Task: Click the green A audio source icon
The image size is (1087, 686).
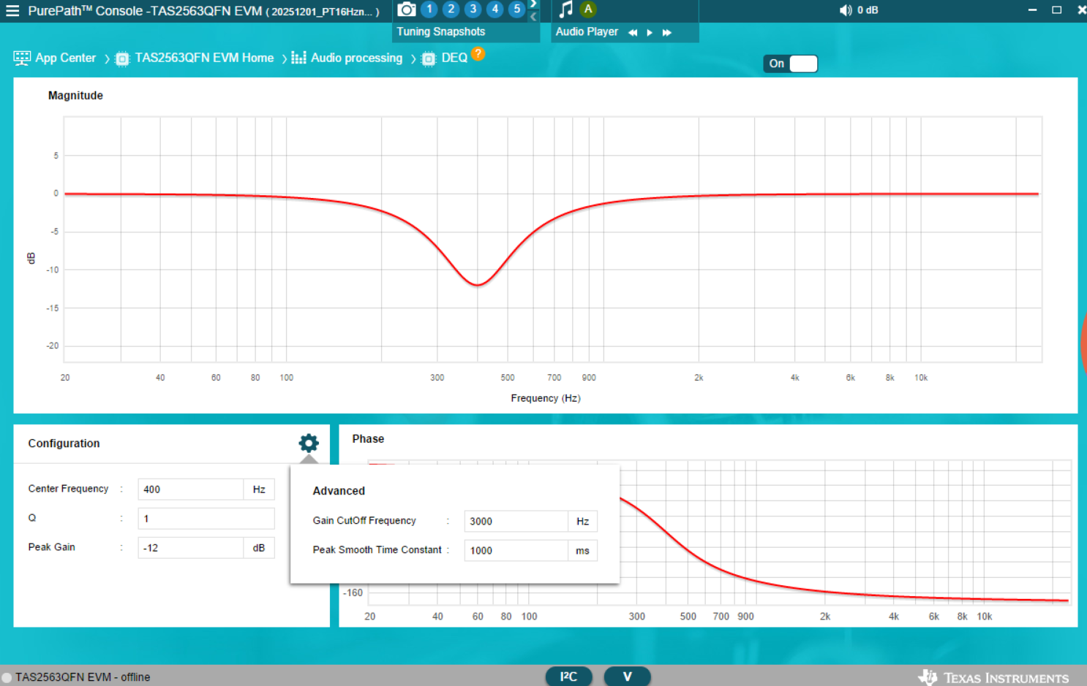Action: [x=588, y=9]
